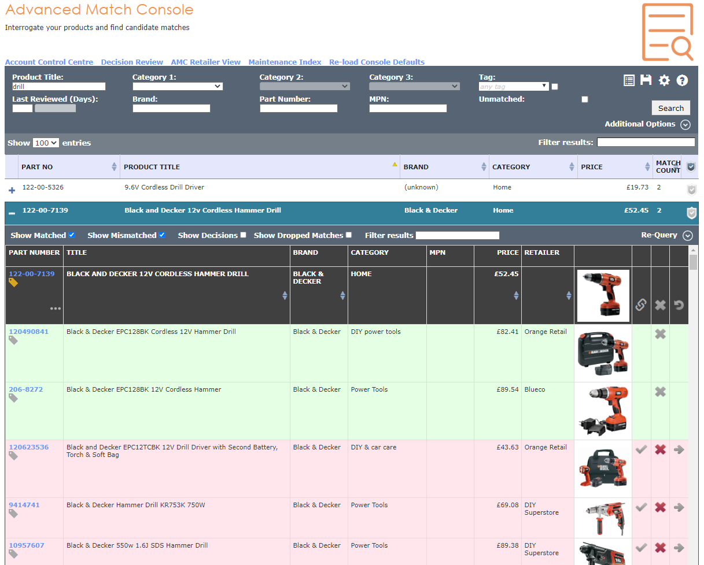Click the chain link icon in reference row
The image size is (704, 565).
(x=641, y=304)
